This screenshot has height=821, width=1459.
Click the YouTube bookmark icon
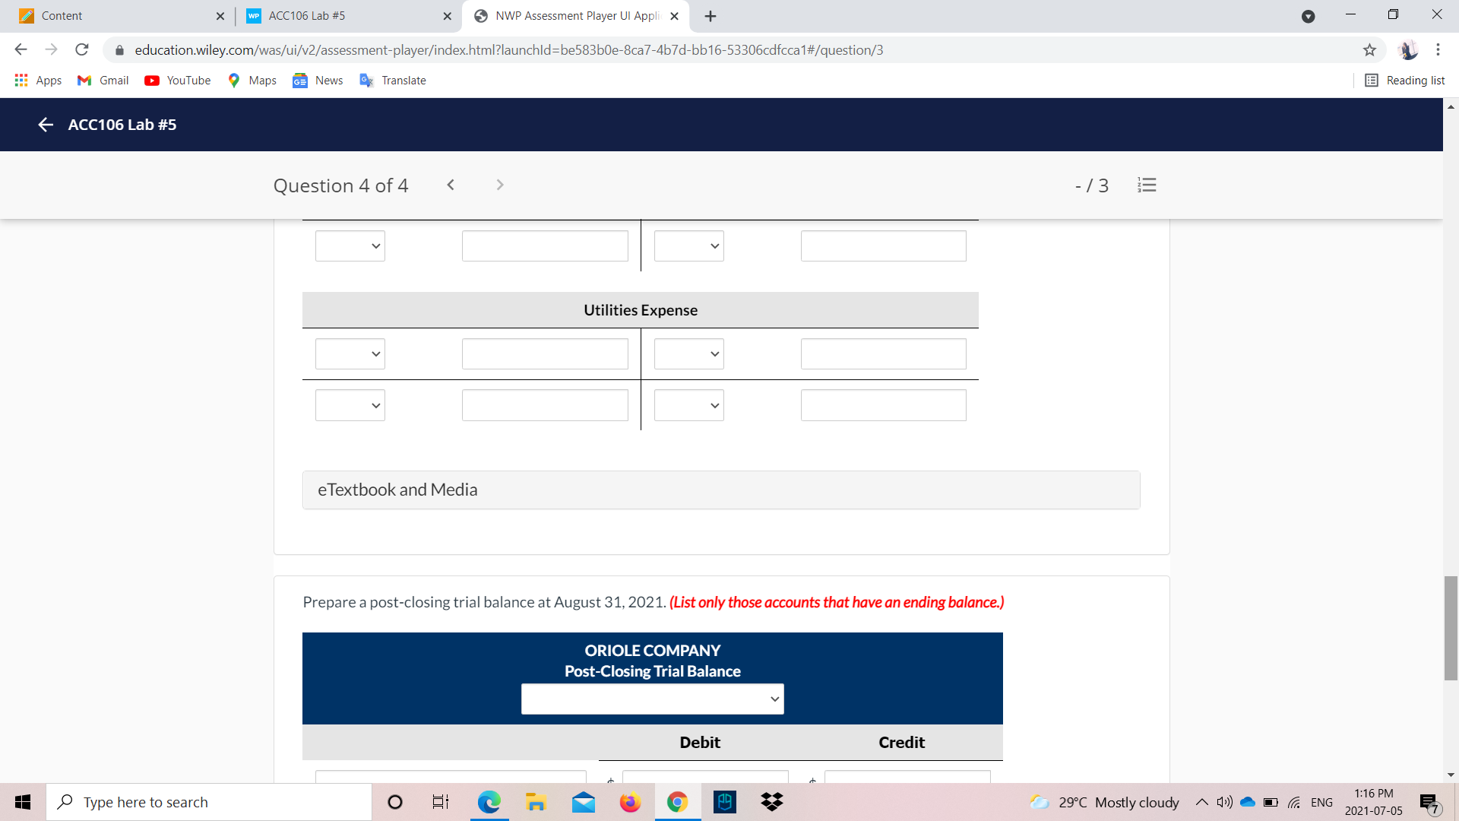point(153,81)
